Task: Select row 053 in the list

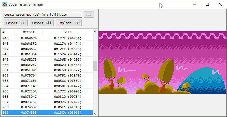Action: [x=47, y=81]
